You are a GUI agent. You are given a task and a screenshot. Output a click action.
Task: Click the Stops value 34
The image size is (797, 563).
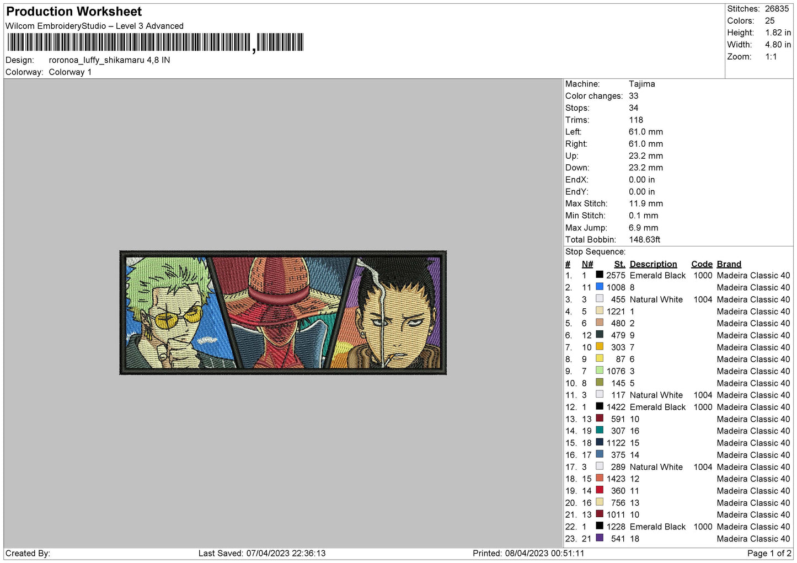[634, 108]
